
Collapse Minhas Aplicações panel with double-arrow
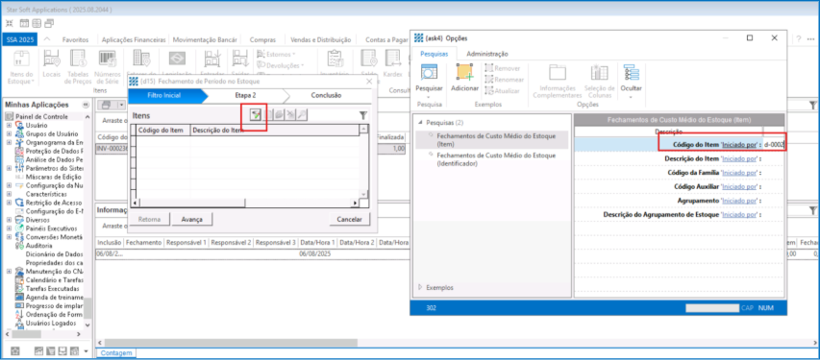click(x=86, y=105)
